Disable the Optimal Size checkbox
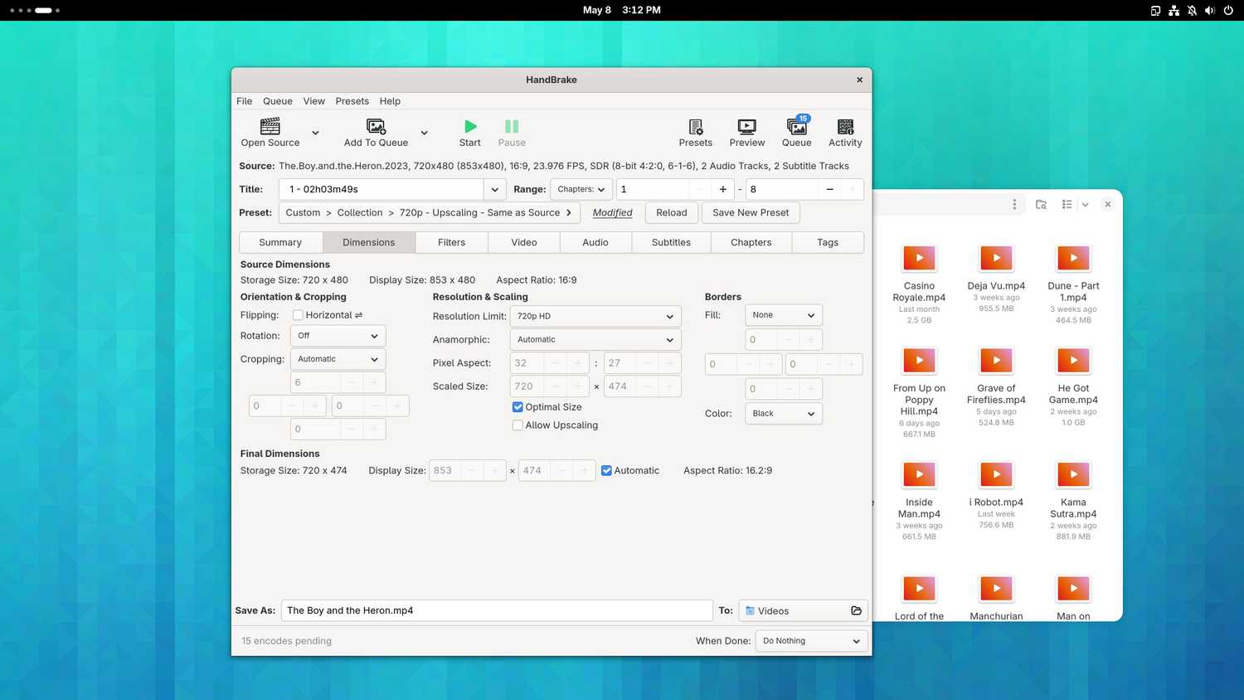 click(518, 407)
